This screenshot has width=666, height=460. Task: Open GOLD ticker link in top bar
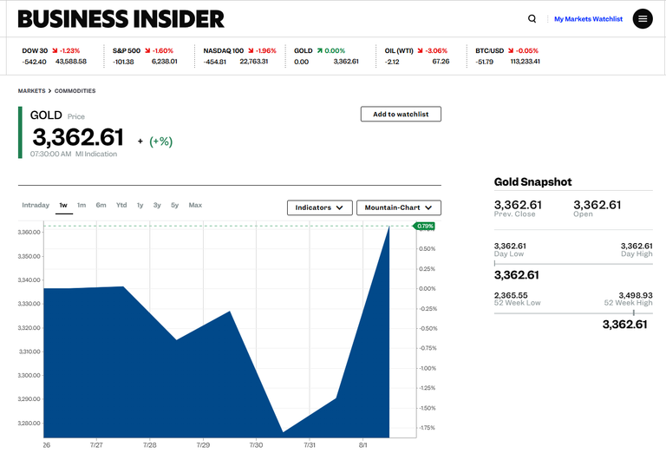(304, 50)
